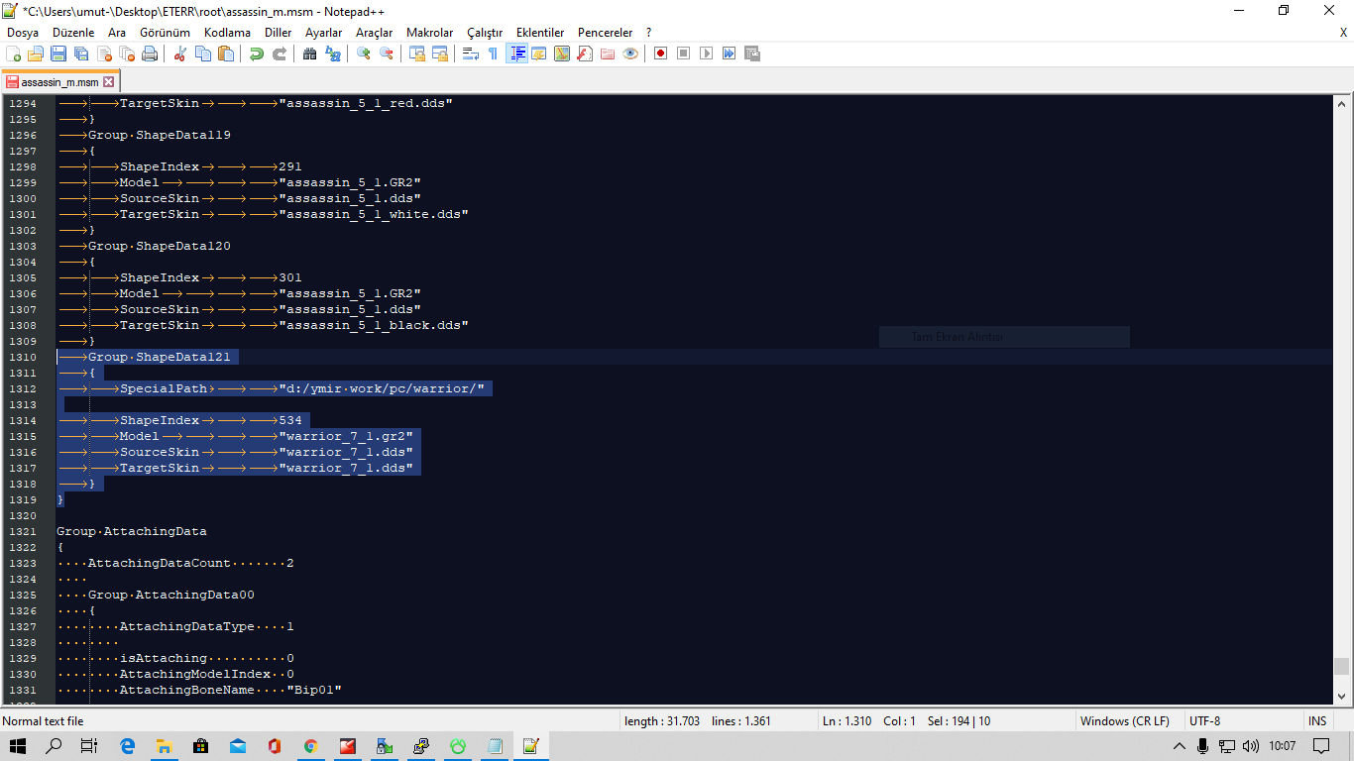Open the Makrolar menu
This screenshot has width=1354, height=761.
[x=429, y=33]
